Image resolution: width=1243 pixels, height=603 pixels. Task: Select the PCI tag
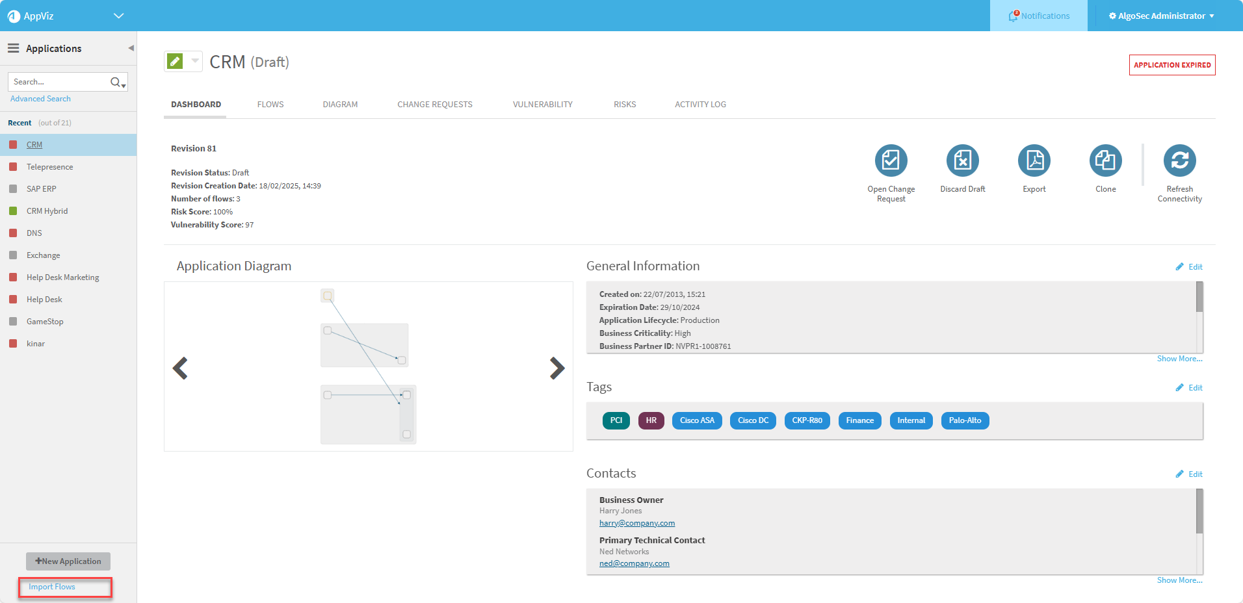[x=616, y=420]
